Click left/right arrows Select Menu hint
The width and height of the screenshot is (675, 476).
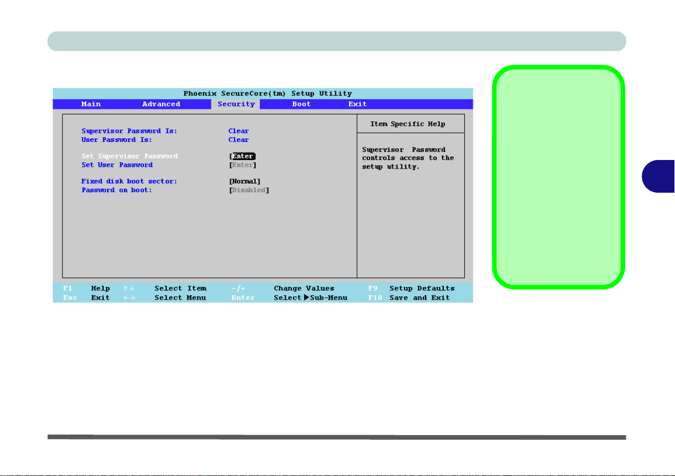tap(164, 298)
